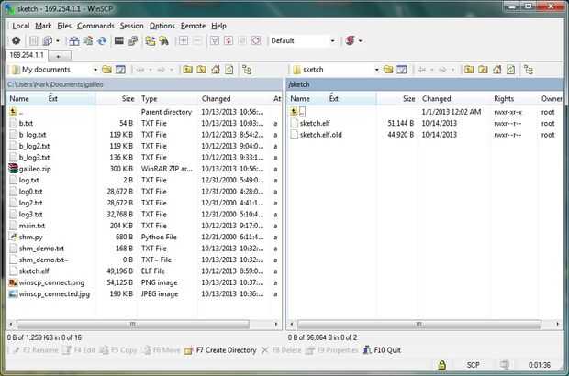
Task: Select galileo.zip in local panel
Action: [35, 169]
